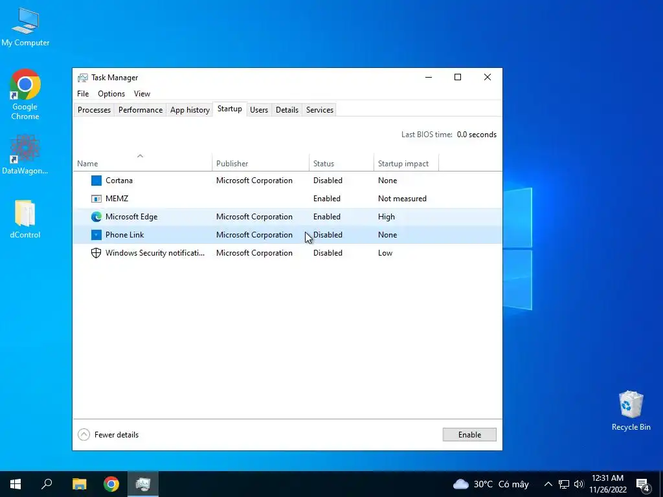Image resolution: width=663 pixels, height=497 pixels.
Task: Click the Cortana app icon in list
Action: pyautogui.click(x=96, y=181)
